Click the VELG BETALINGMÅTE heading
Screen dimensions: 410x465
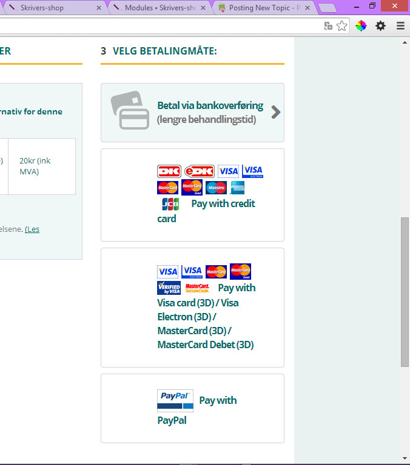click(164, 51)
